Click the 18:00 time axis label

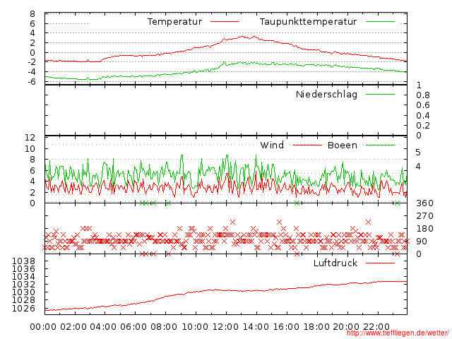coord(316,327)
